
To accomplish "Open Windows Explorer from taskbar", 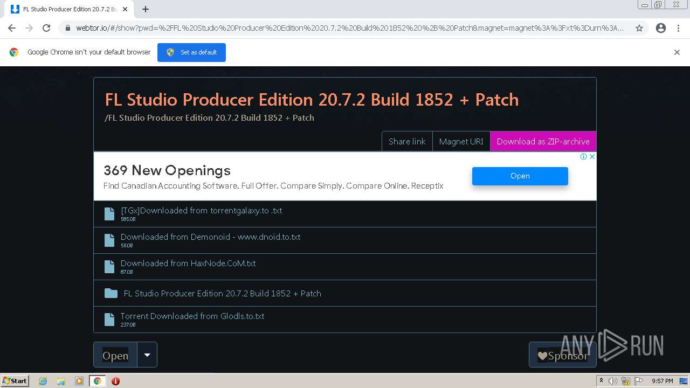I will [61, 381].
